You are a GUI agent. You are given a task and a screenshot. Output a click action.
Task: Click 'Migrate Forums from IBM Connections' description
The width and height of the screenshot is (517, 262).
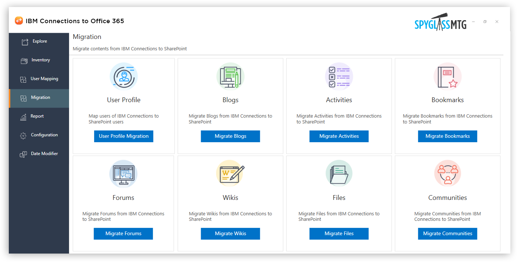(x=123, y=216)
